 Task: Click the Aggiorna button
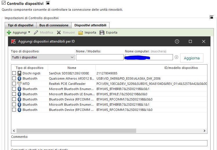pyautogui.click(x=192, y=58)
